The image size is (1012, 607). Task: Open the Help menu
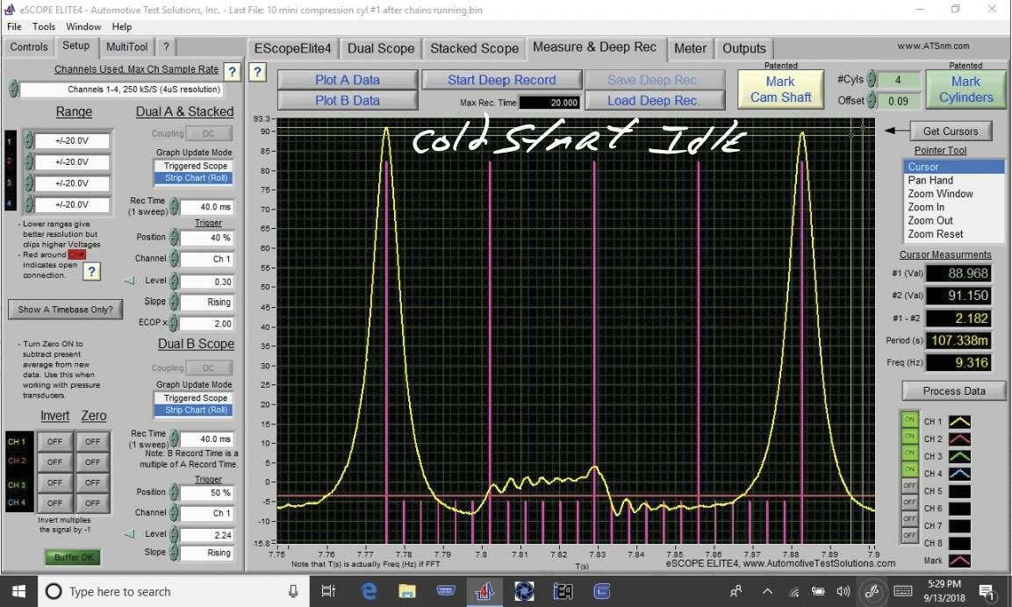[121, 26]
